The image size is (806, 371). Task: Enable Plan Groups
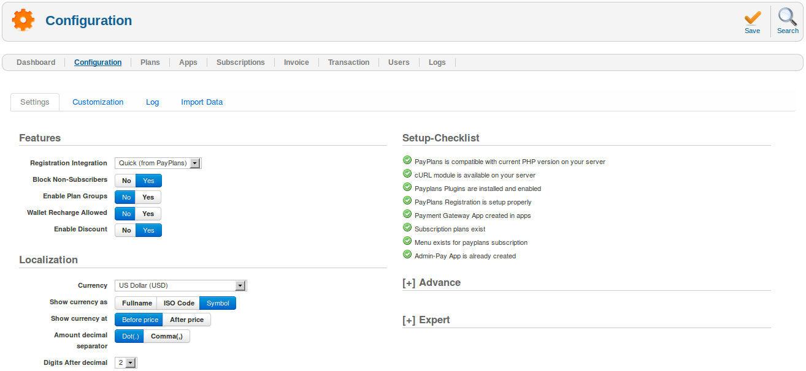(x=148, y=197)
